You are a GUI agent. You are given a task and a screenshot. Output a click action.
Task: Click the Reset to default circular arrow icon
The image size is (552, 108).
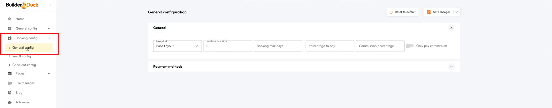(x=391, y=12)
